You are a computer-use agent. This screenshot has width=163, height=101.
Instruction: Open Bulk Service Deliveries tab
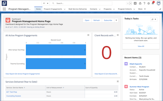coord(78,9)
